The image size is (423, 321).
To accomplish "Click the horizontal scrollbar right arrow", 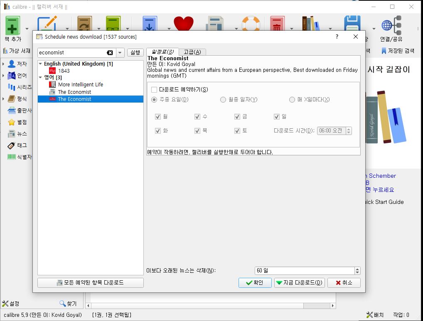I will point(333,306).
